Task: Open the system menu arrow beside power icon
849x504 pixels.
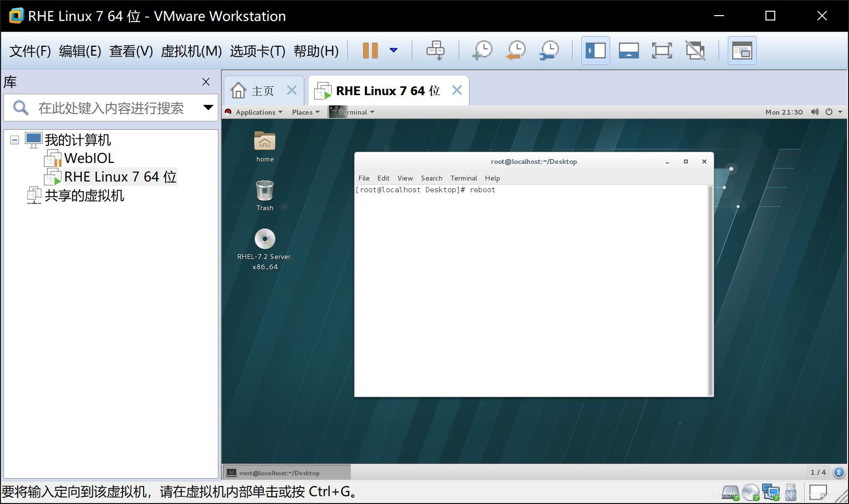Action: click(x=840, y=112)
